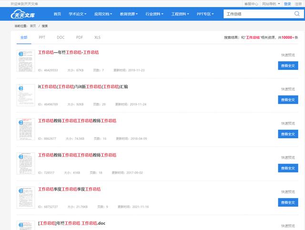Click the 10000+ result count text

(288, 38)
